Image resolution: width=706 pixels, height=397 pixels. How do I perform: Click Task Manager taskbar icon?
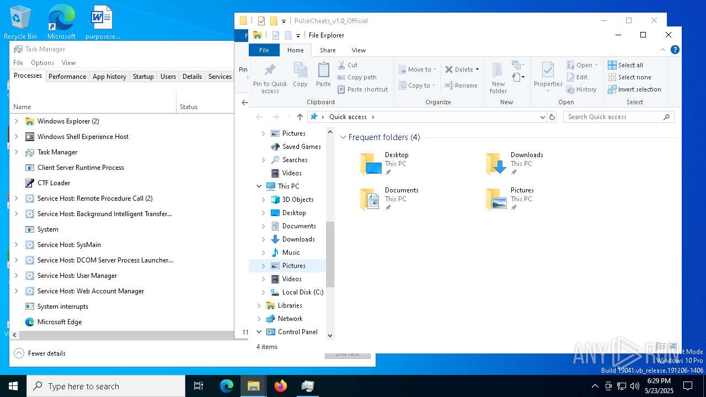coord(308,386)
